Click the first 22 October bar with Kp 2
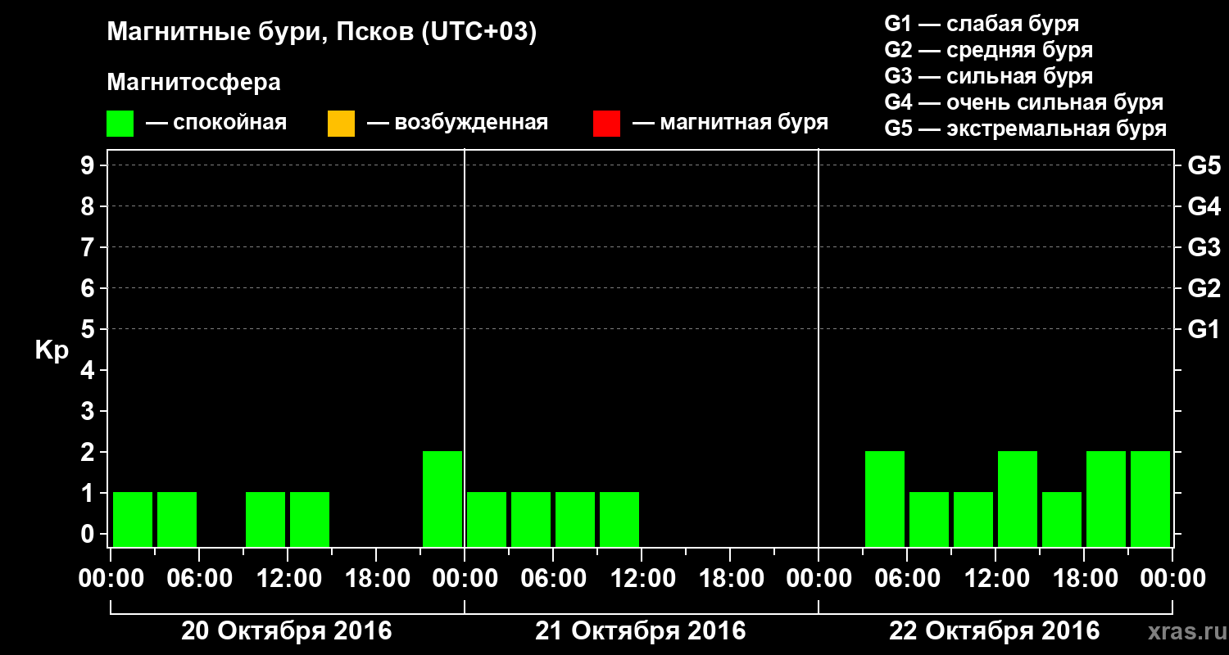The image size is (1229, 655). pos(885,499)
